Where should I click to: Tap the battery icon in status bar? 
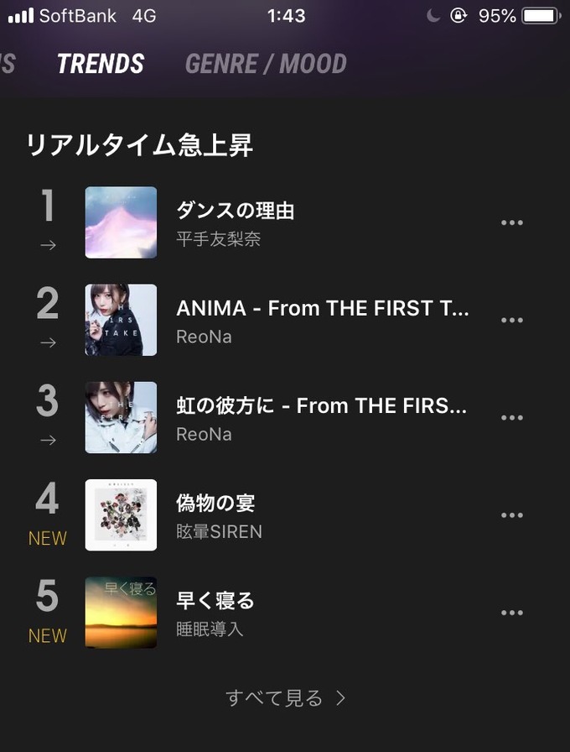[x=541, y=16]
